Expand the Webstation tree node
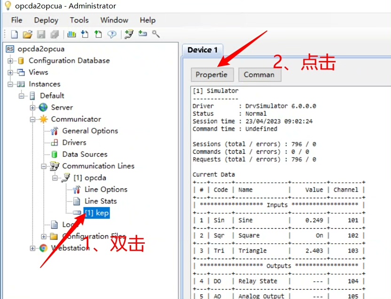Screen dimensions: 391x299 point(33,248)
